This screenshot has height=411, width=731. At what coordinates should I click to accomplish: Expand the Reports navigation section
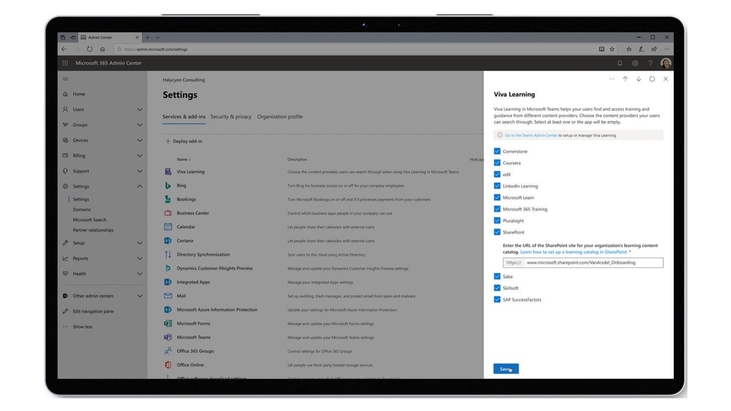(x=139, y=258)
